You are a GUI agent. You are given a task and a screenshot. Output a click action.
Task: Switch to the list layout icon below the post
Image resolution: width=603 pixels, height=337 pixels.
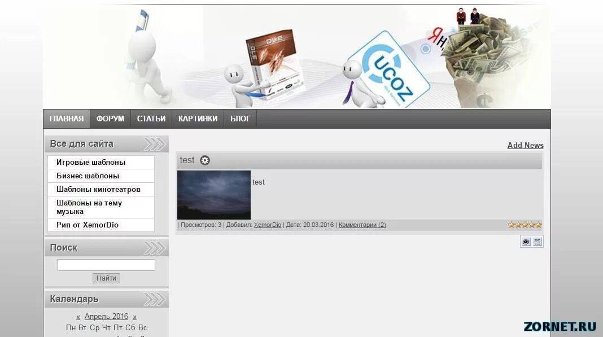pos(538,242)
